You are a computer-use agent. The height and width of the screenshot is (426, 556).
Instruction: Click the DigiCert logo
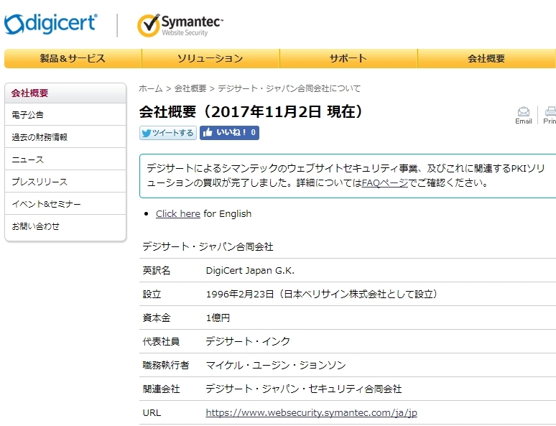coord(50,24)
